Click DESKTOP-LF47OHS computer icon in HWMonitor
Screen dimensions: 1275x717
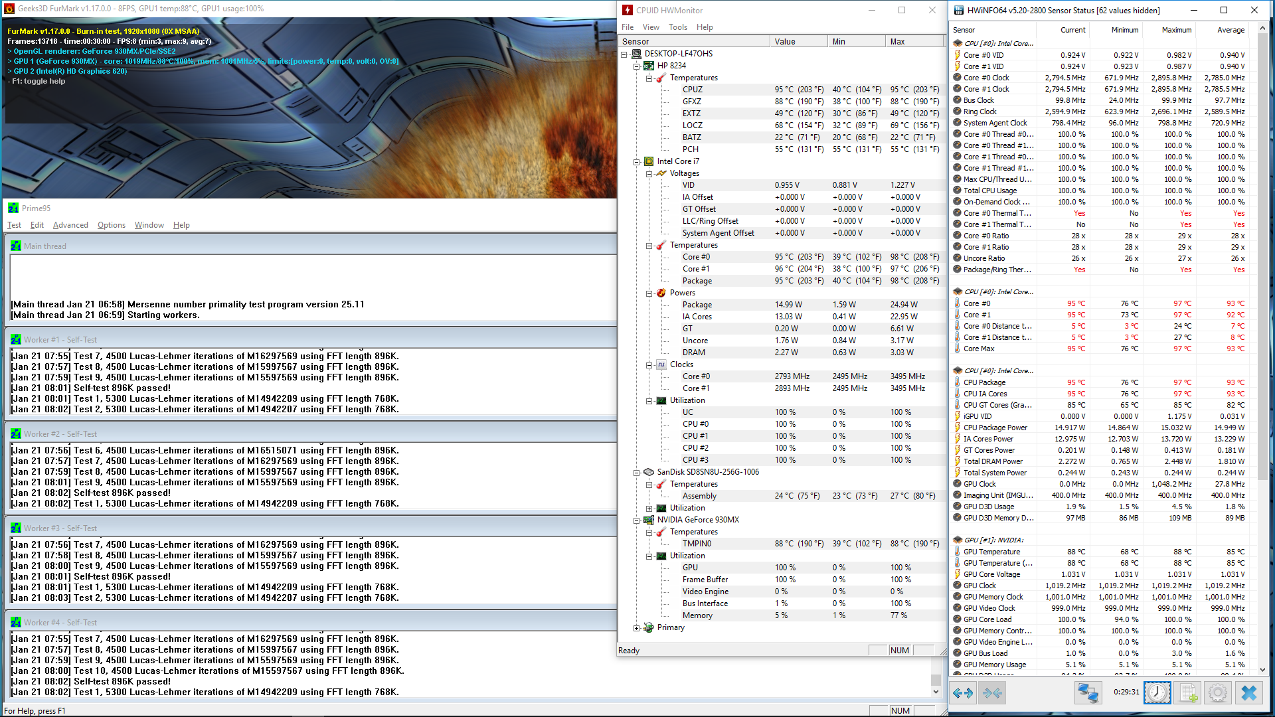[636, 54]
